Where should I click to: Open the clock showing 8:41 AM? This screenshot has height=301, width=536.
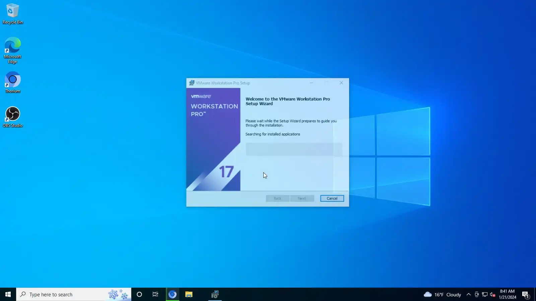coord(508,294)
